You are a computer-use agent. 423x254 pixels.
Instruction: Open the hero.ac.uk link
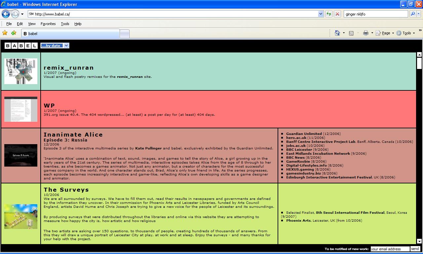(x=296, y=138)
